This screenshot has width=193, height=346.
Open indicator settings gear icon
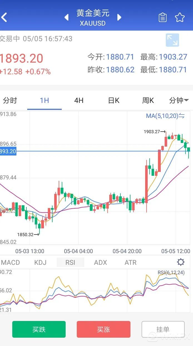tap(181, 262)
